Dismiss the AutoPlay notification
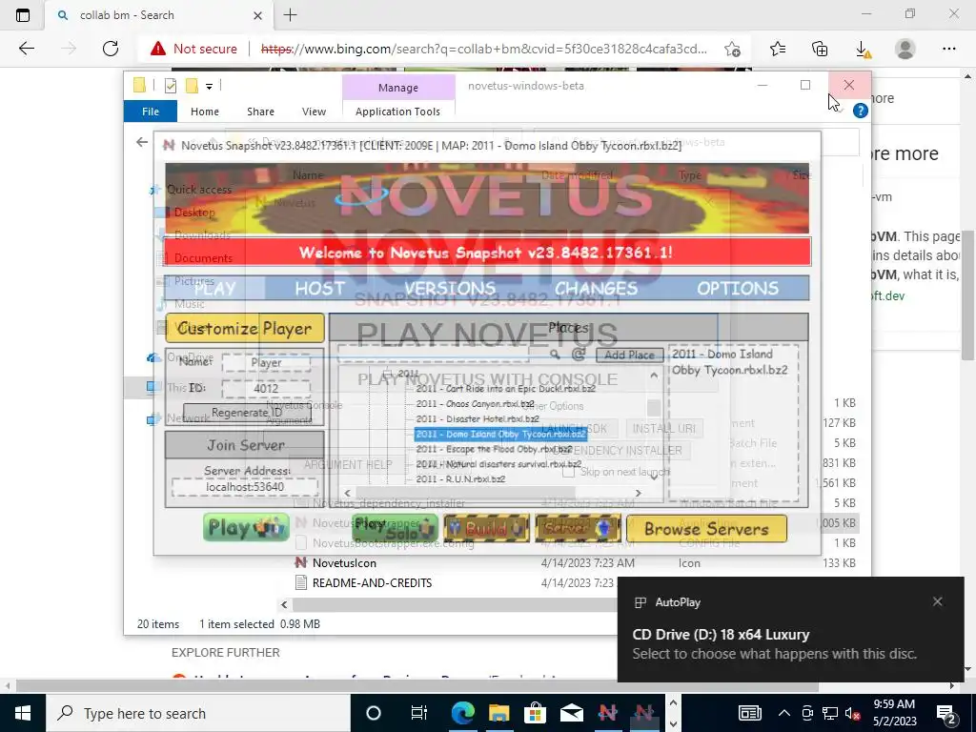This screenshot has width=976, height=732. tap(938, 601)
